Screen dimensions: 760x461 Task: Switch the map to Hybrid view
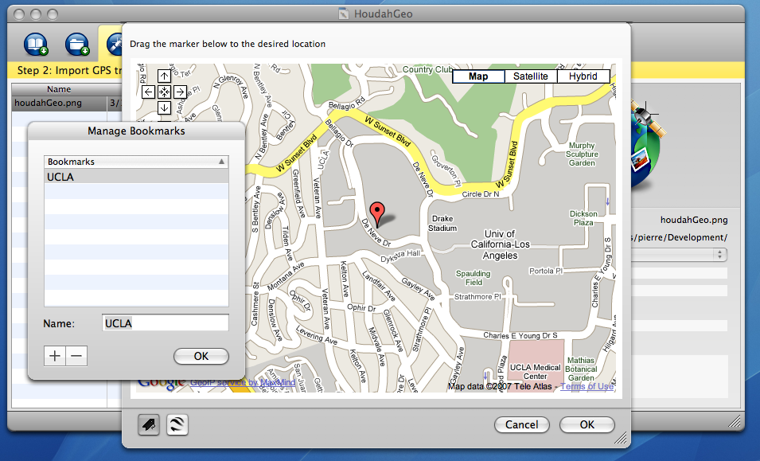point(583,76)
